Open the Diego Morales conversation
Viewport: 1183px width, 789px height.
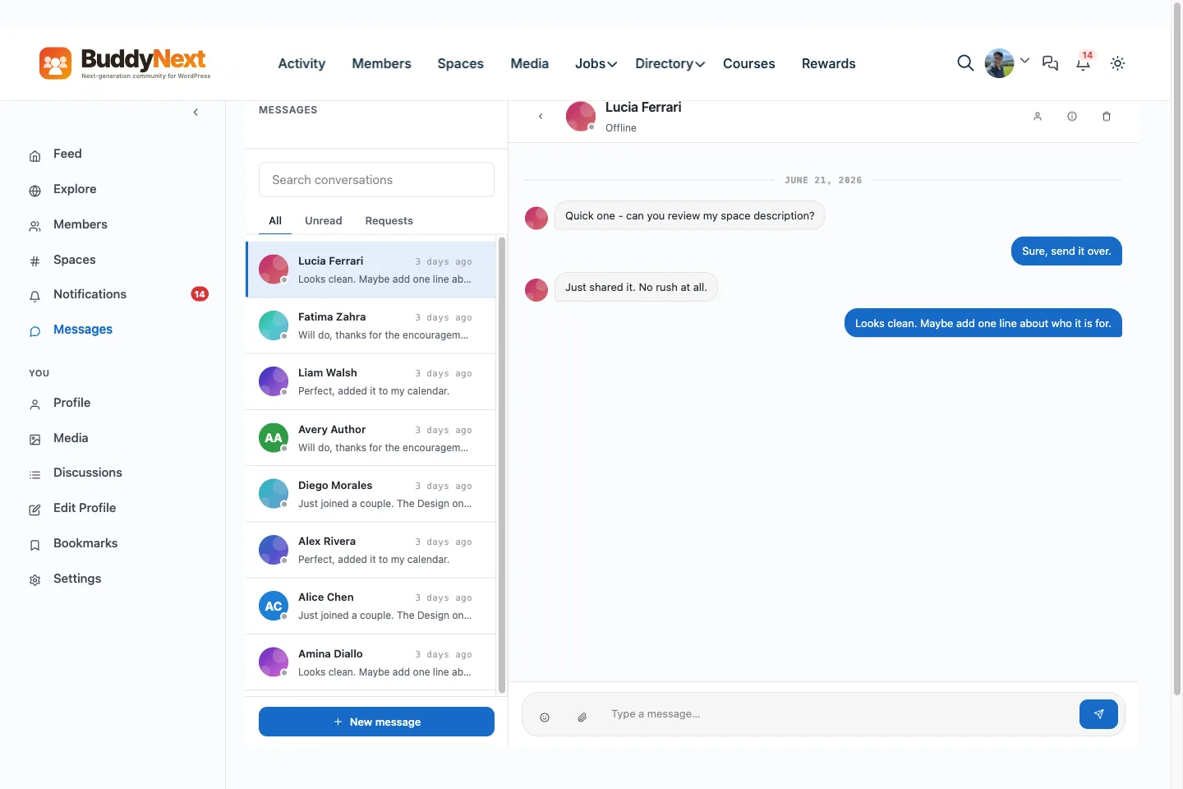pos(371,494)
